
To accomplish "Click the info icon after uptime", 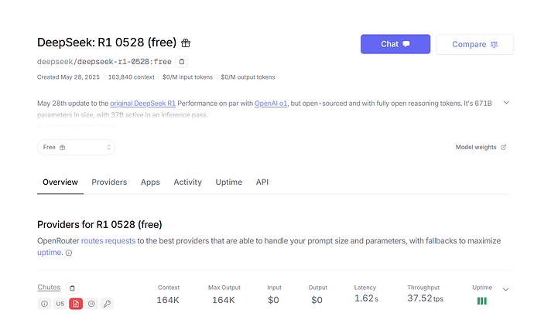I will click(69, 253).
